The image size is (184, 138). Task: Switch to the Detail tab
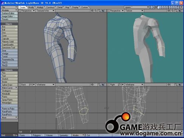[x=60, y=7]
